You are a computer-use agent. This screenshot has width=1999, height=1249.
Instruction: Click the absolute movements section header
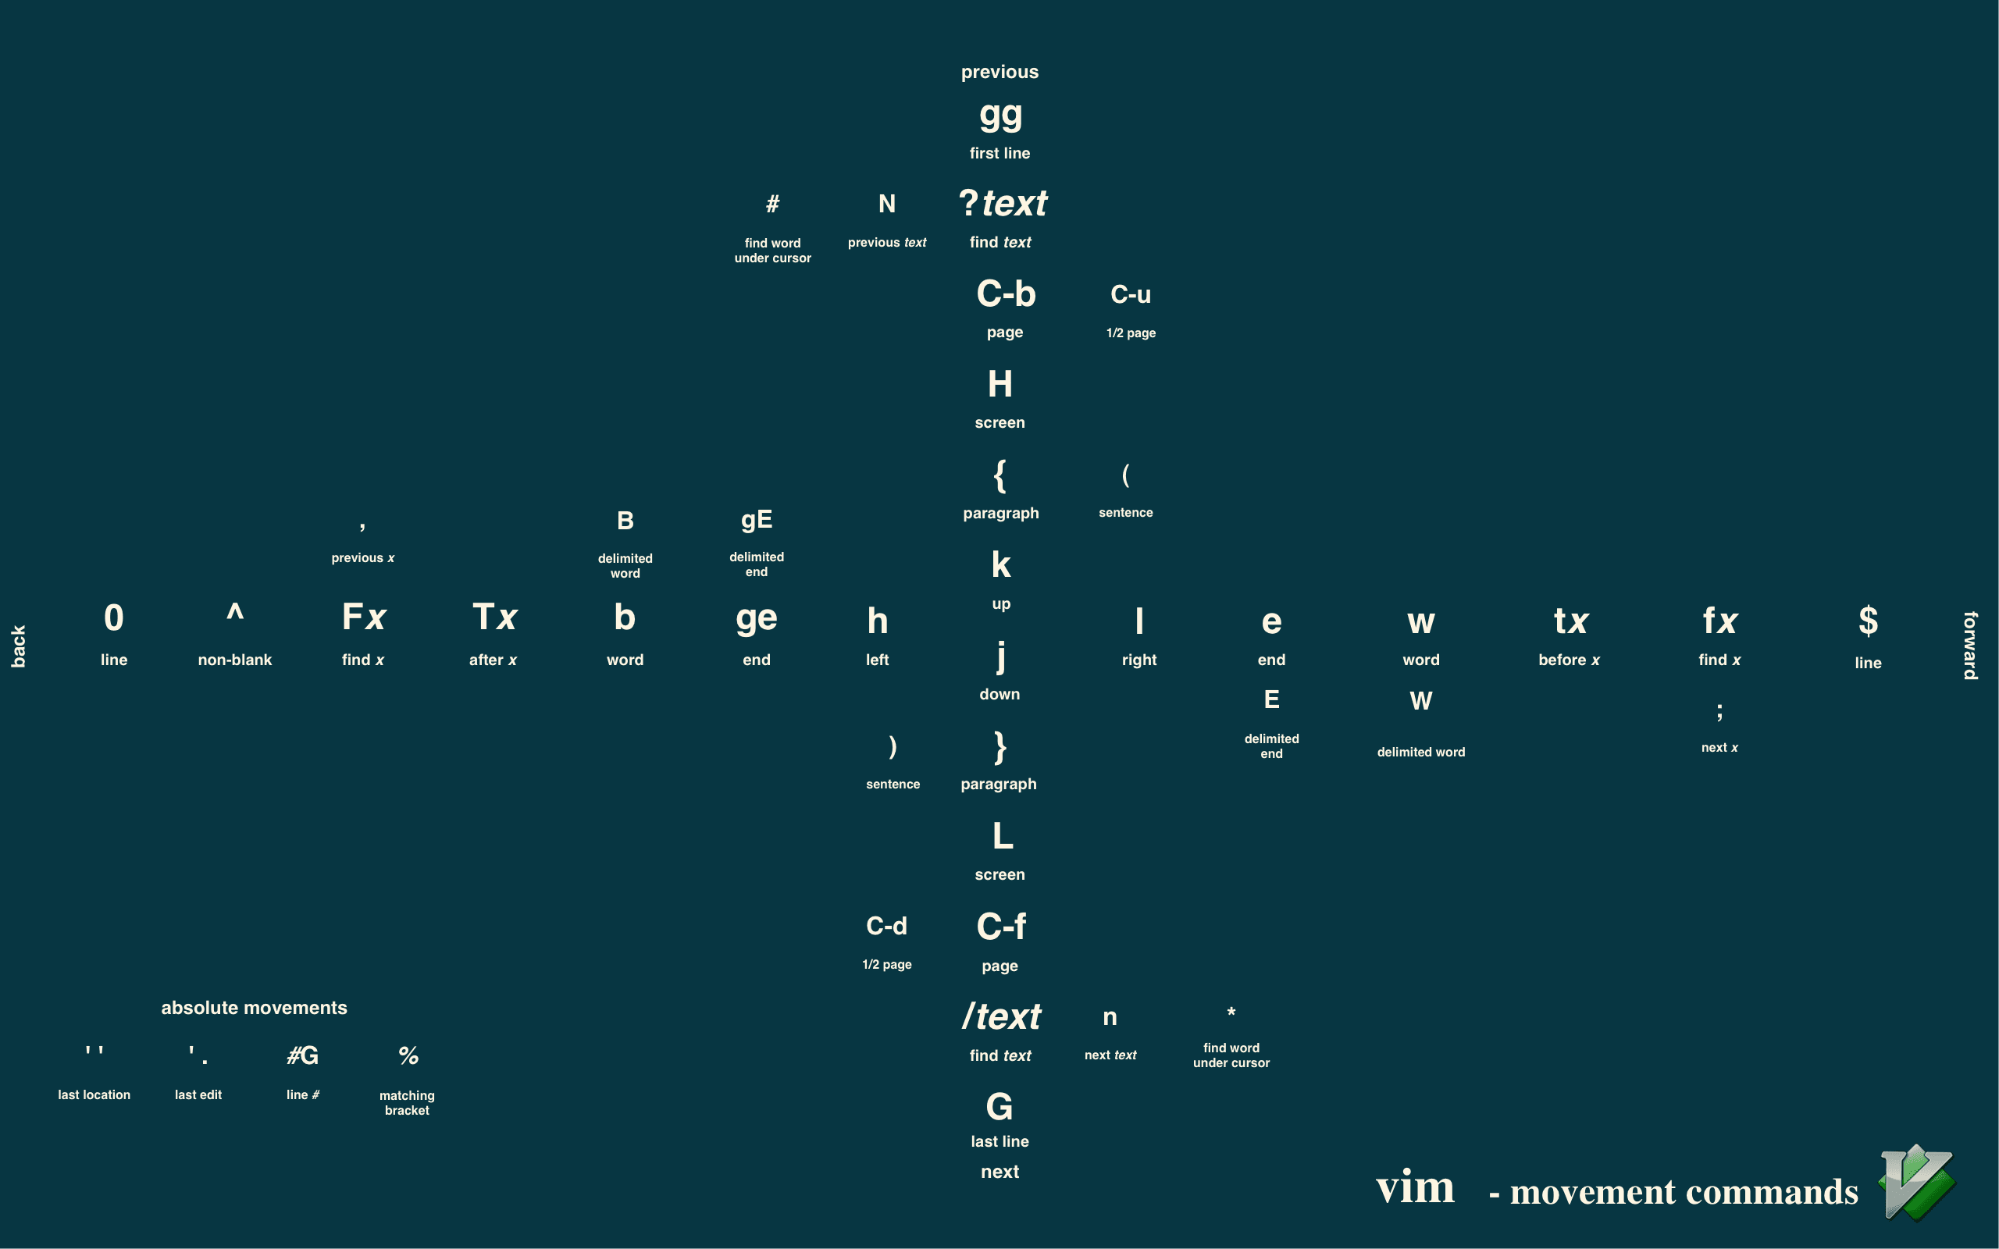pos(256,1007)
